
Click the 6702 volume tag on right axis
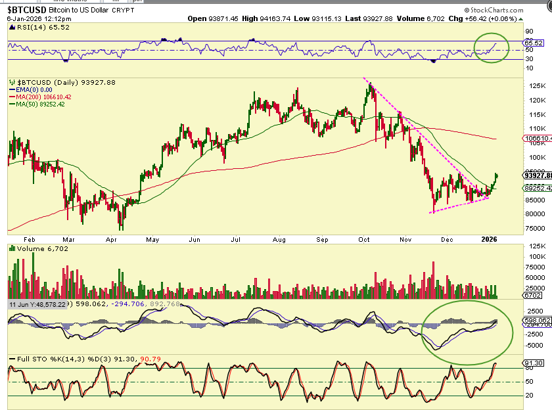click(x=533, y=295)
